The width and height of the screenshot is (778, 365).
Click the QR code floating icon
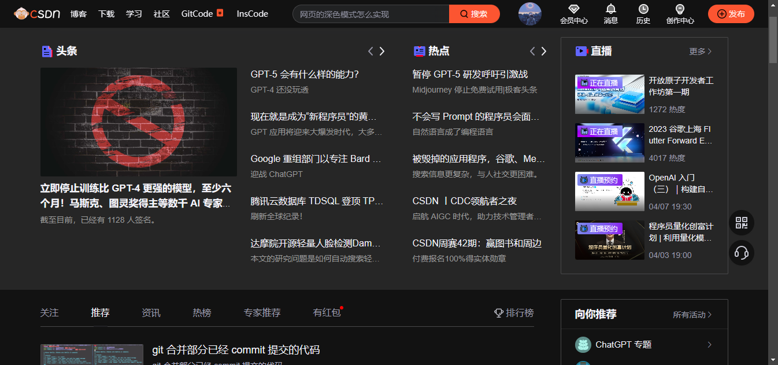click(x=742, y=223)
